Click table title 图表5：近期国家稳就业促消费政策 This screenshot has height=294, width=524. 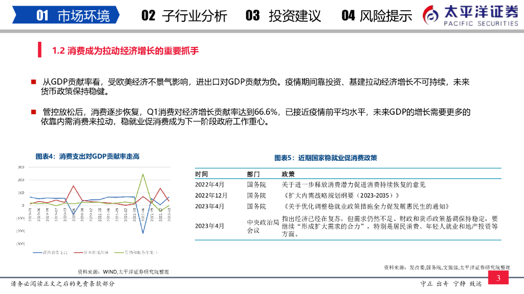point(325,158)
